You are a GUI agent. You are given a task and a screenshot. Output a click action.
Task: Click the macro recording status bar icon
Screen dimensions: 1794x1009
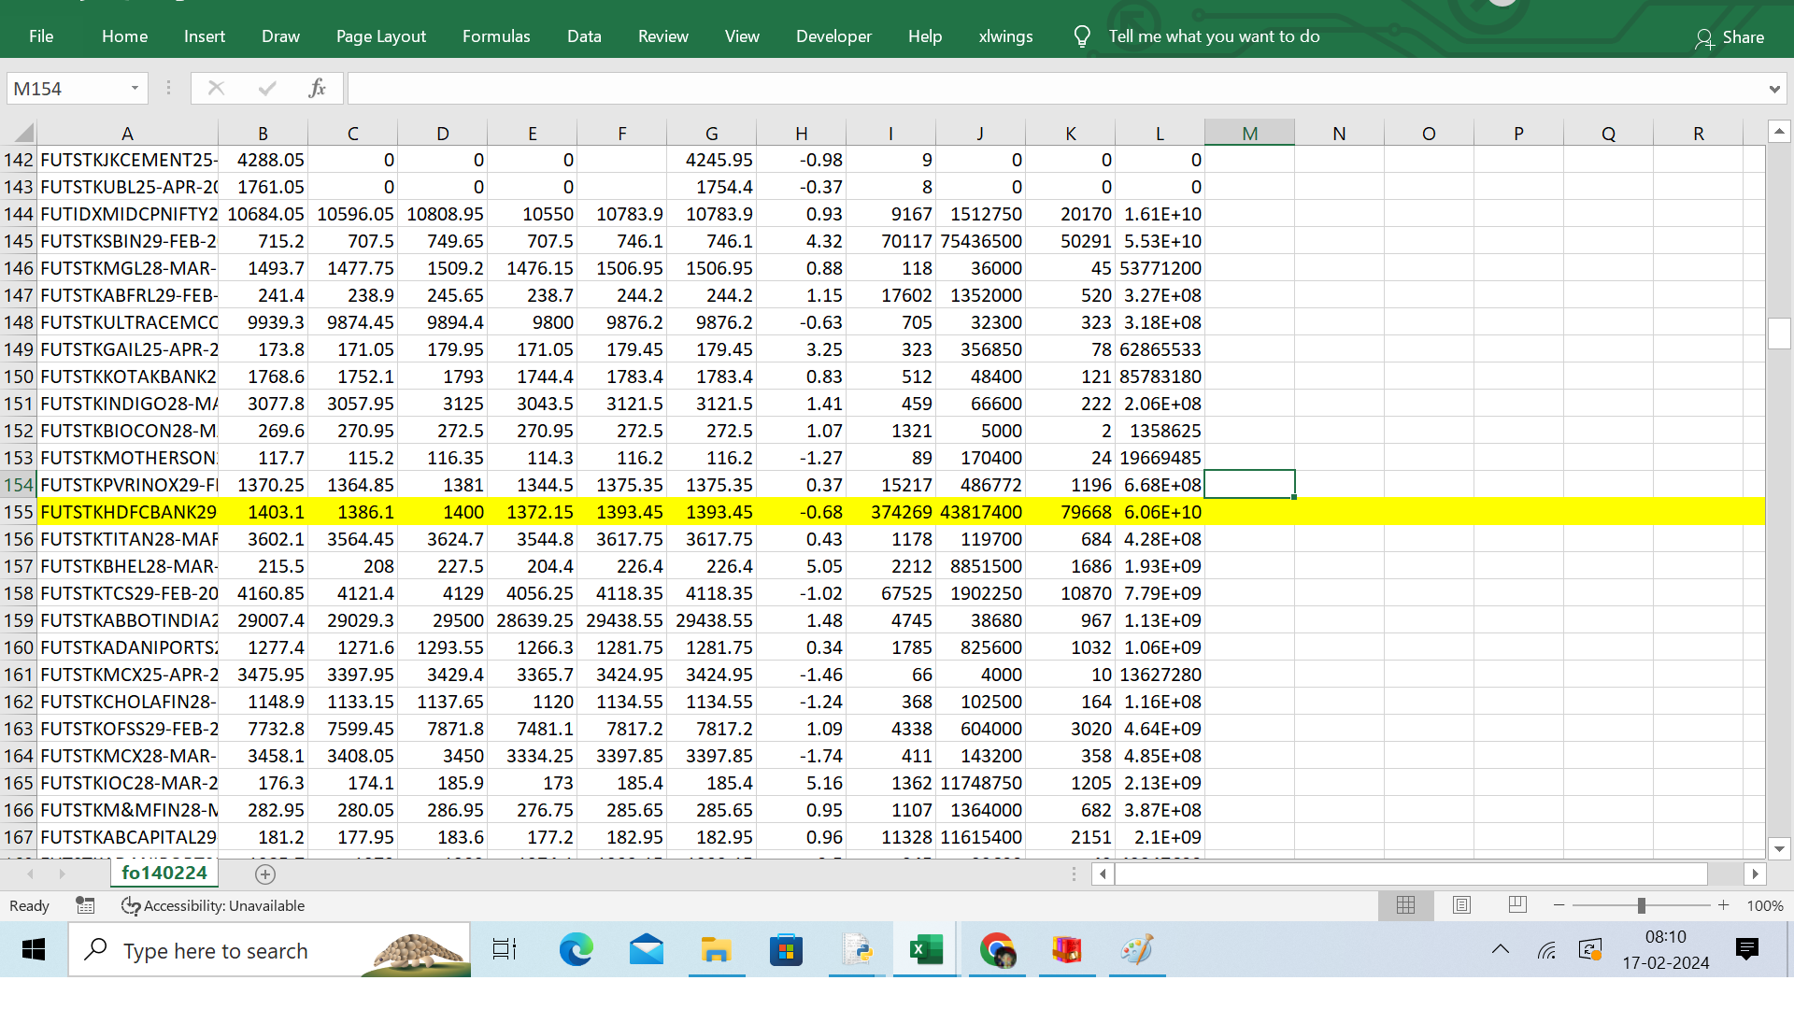[85, 905]
